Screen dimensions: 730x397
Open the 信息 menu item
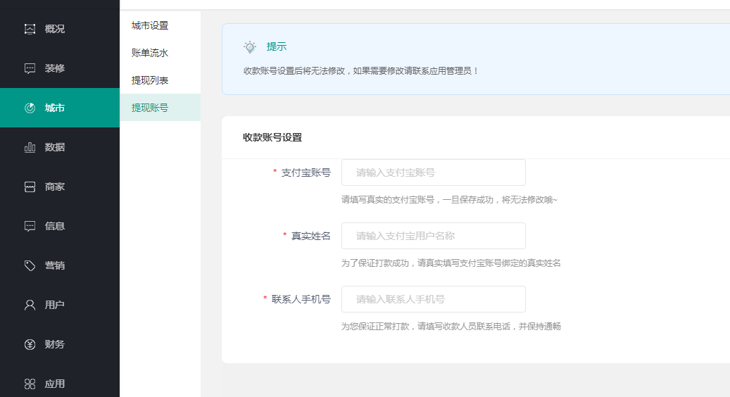pos(55,226)
